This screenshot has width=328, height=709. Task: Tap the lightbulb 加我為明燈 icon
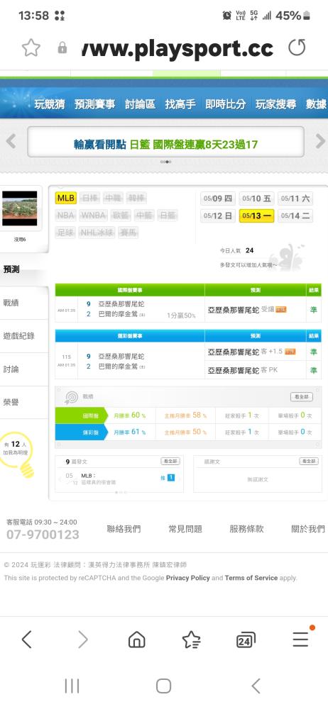(x=17, y=454)
